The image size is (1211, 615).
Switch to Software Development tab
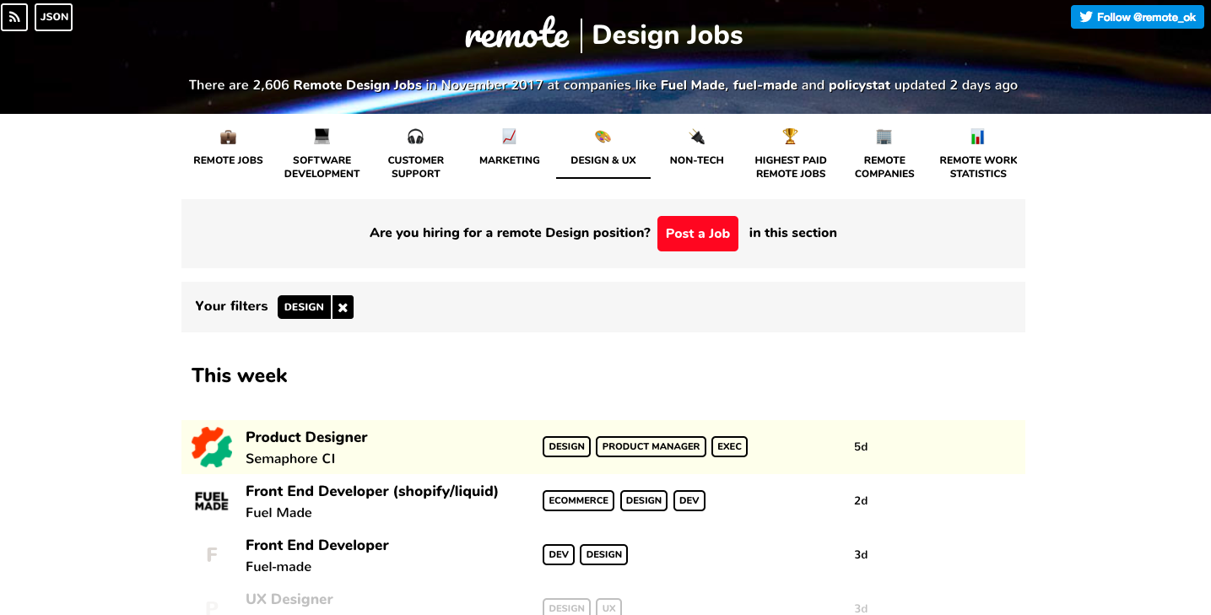pos(322,167)
